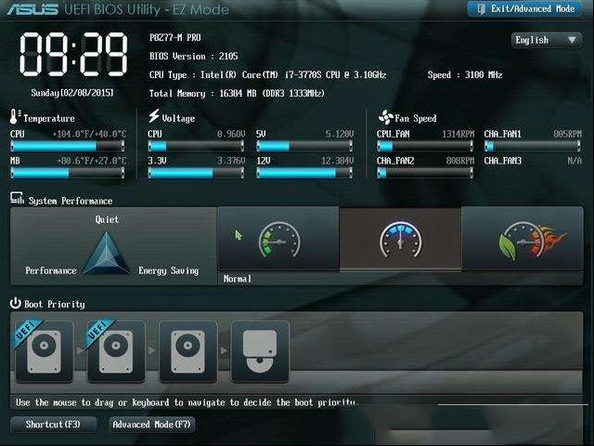Click the Total Memory 16384 MB line
The image size is (594, 446).
click(x=237, y=93)
